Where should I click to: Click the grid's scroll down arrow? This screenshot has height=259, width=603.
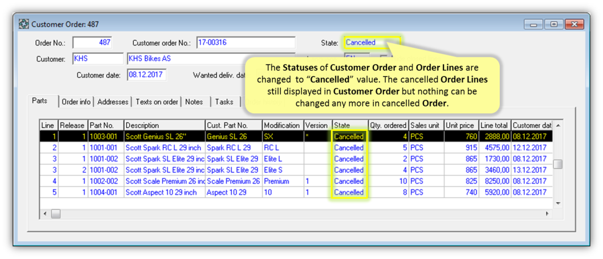(558, 203)
